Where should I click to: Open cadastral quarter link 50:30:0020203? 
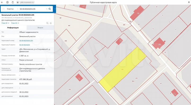[24, 45]
